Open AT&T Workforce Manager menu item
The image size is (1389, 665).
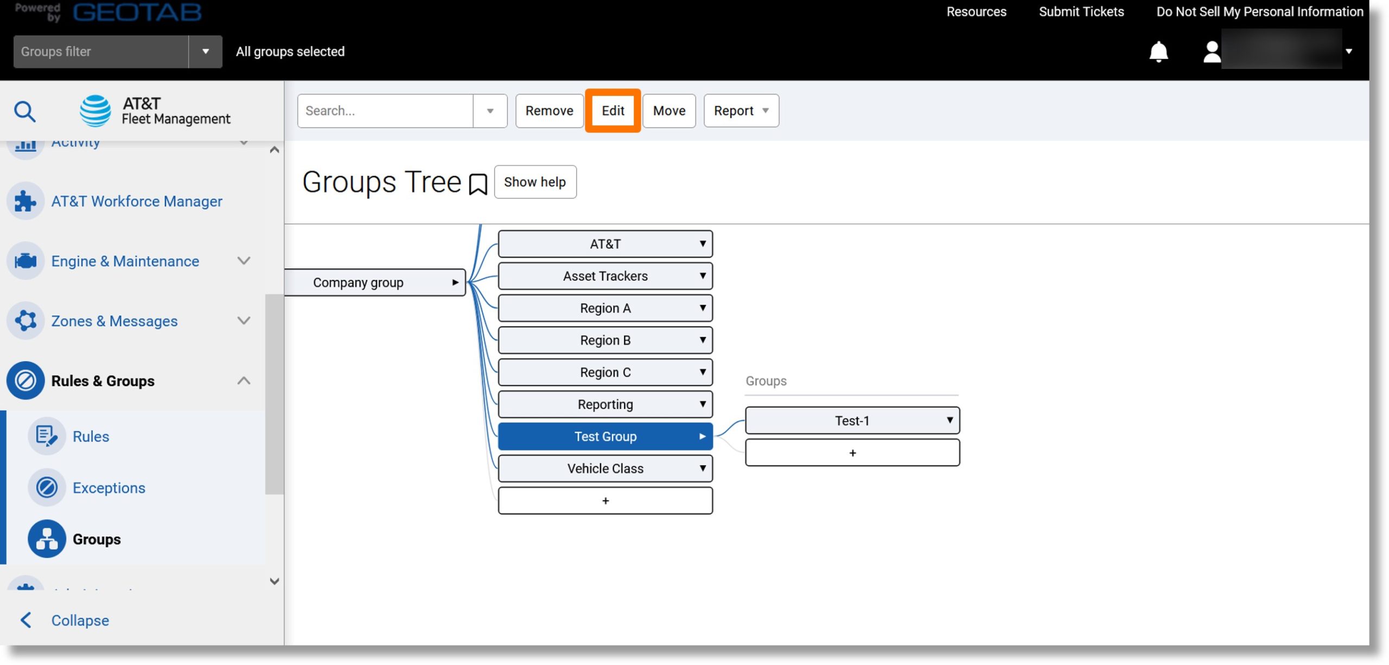pos(137,201)
